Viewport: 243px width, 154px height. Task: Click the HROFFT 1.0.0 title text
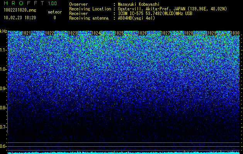[31, 3]
